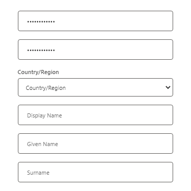Image resolution: width=191 pixels, height=191 pixels.
Task: Click the chevron arrow in Country/Region dropdown
Action: [x=168, y=87]
